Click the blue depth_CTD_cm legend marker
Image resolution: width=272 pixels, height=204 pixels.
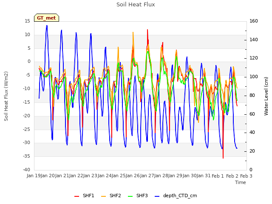click(x=157, y=196)
